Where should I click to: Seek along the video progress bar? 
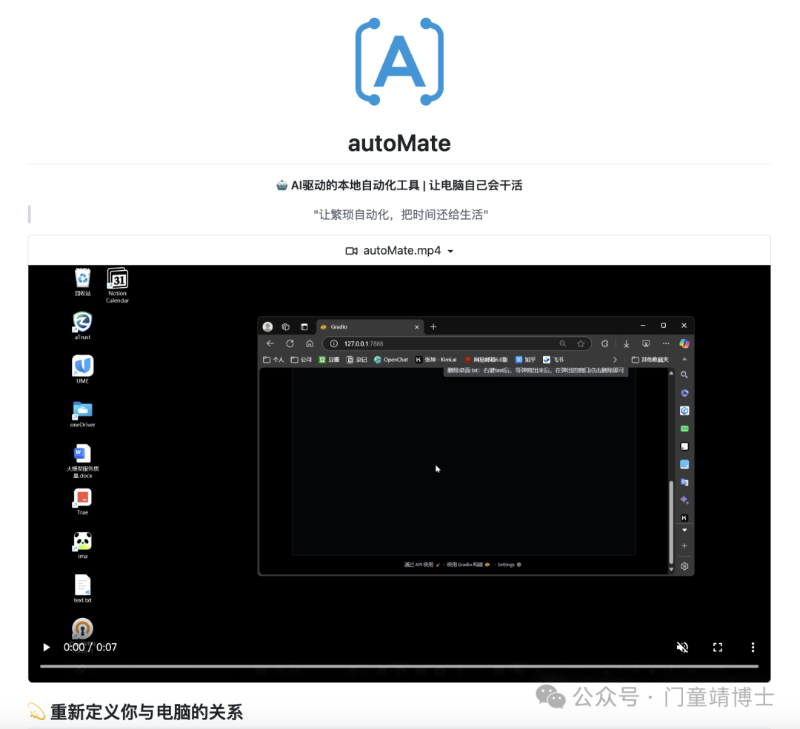(399, 666)
